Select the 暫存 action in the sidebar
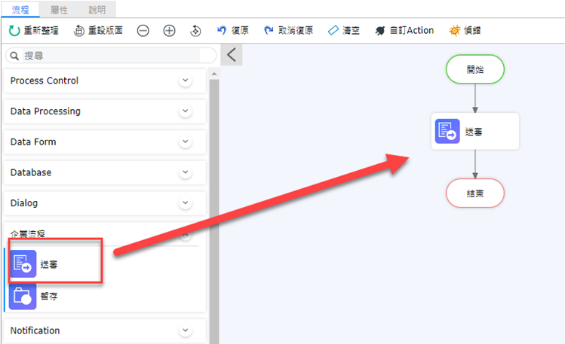Viewport: 565px width, 344px height. tap(23, 297)
